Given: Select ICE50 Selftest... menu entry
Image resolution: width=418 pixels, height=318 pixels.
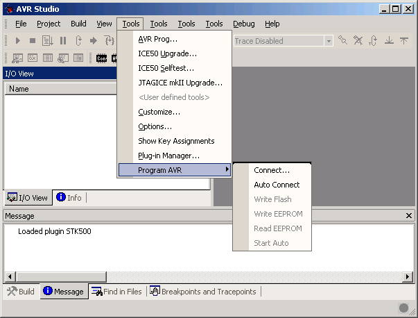Looking at the screenshot, I should (x=175, y=68).
